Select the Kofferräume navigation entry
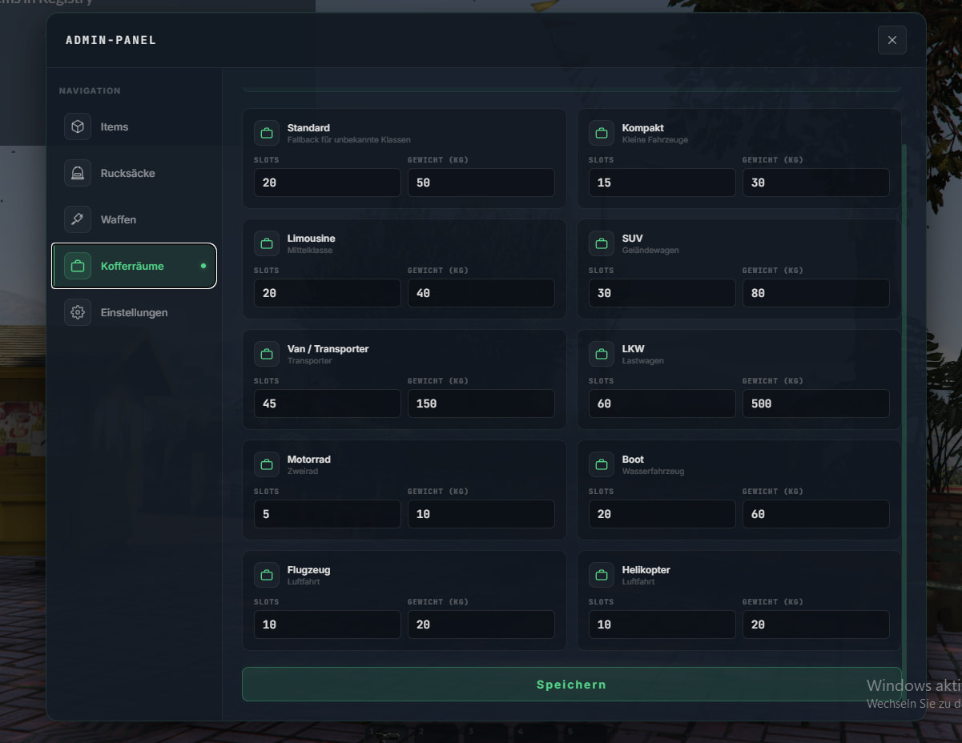The image size is (962, 743). tap(135, 266)
